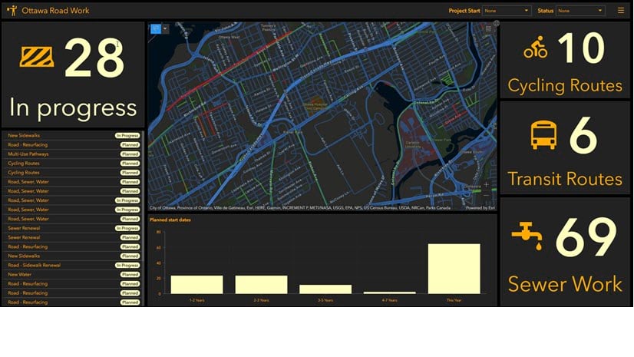Click the map expand icon at corner
This screenshot has width=634, height=357.
[x=497, y=24]
